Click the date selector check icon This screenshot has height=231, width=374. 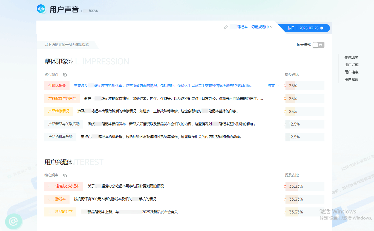click(322, 28)
